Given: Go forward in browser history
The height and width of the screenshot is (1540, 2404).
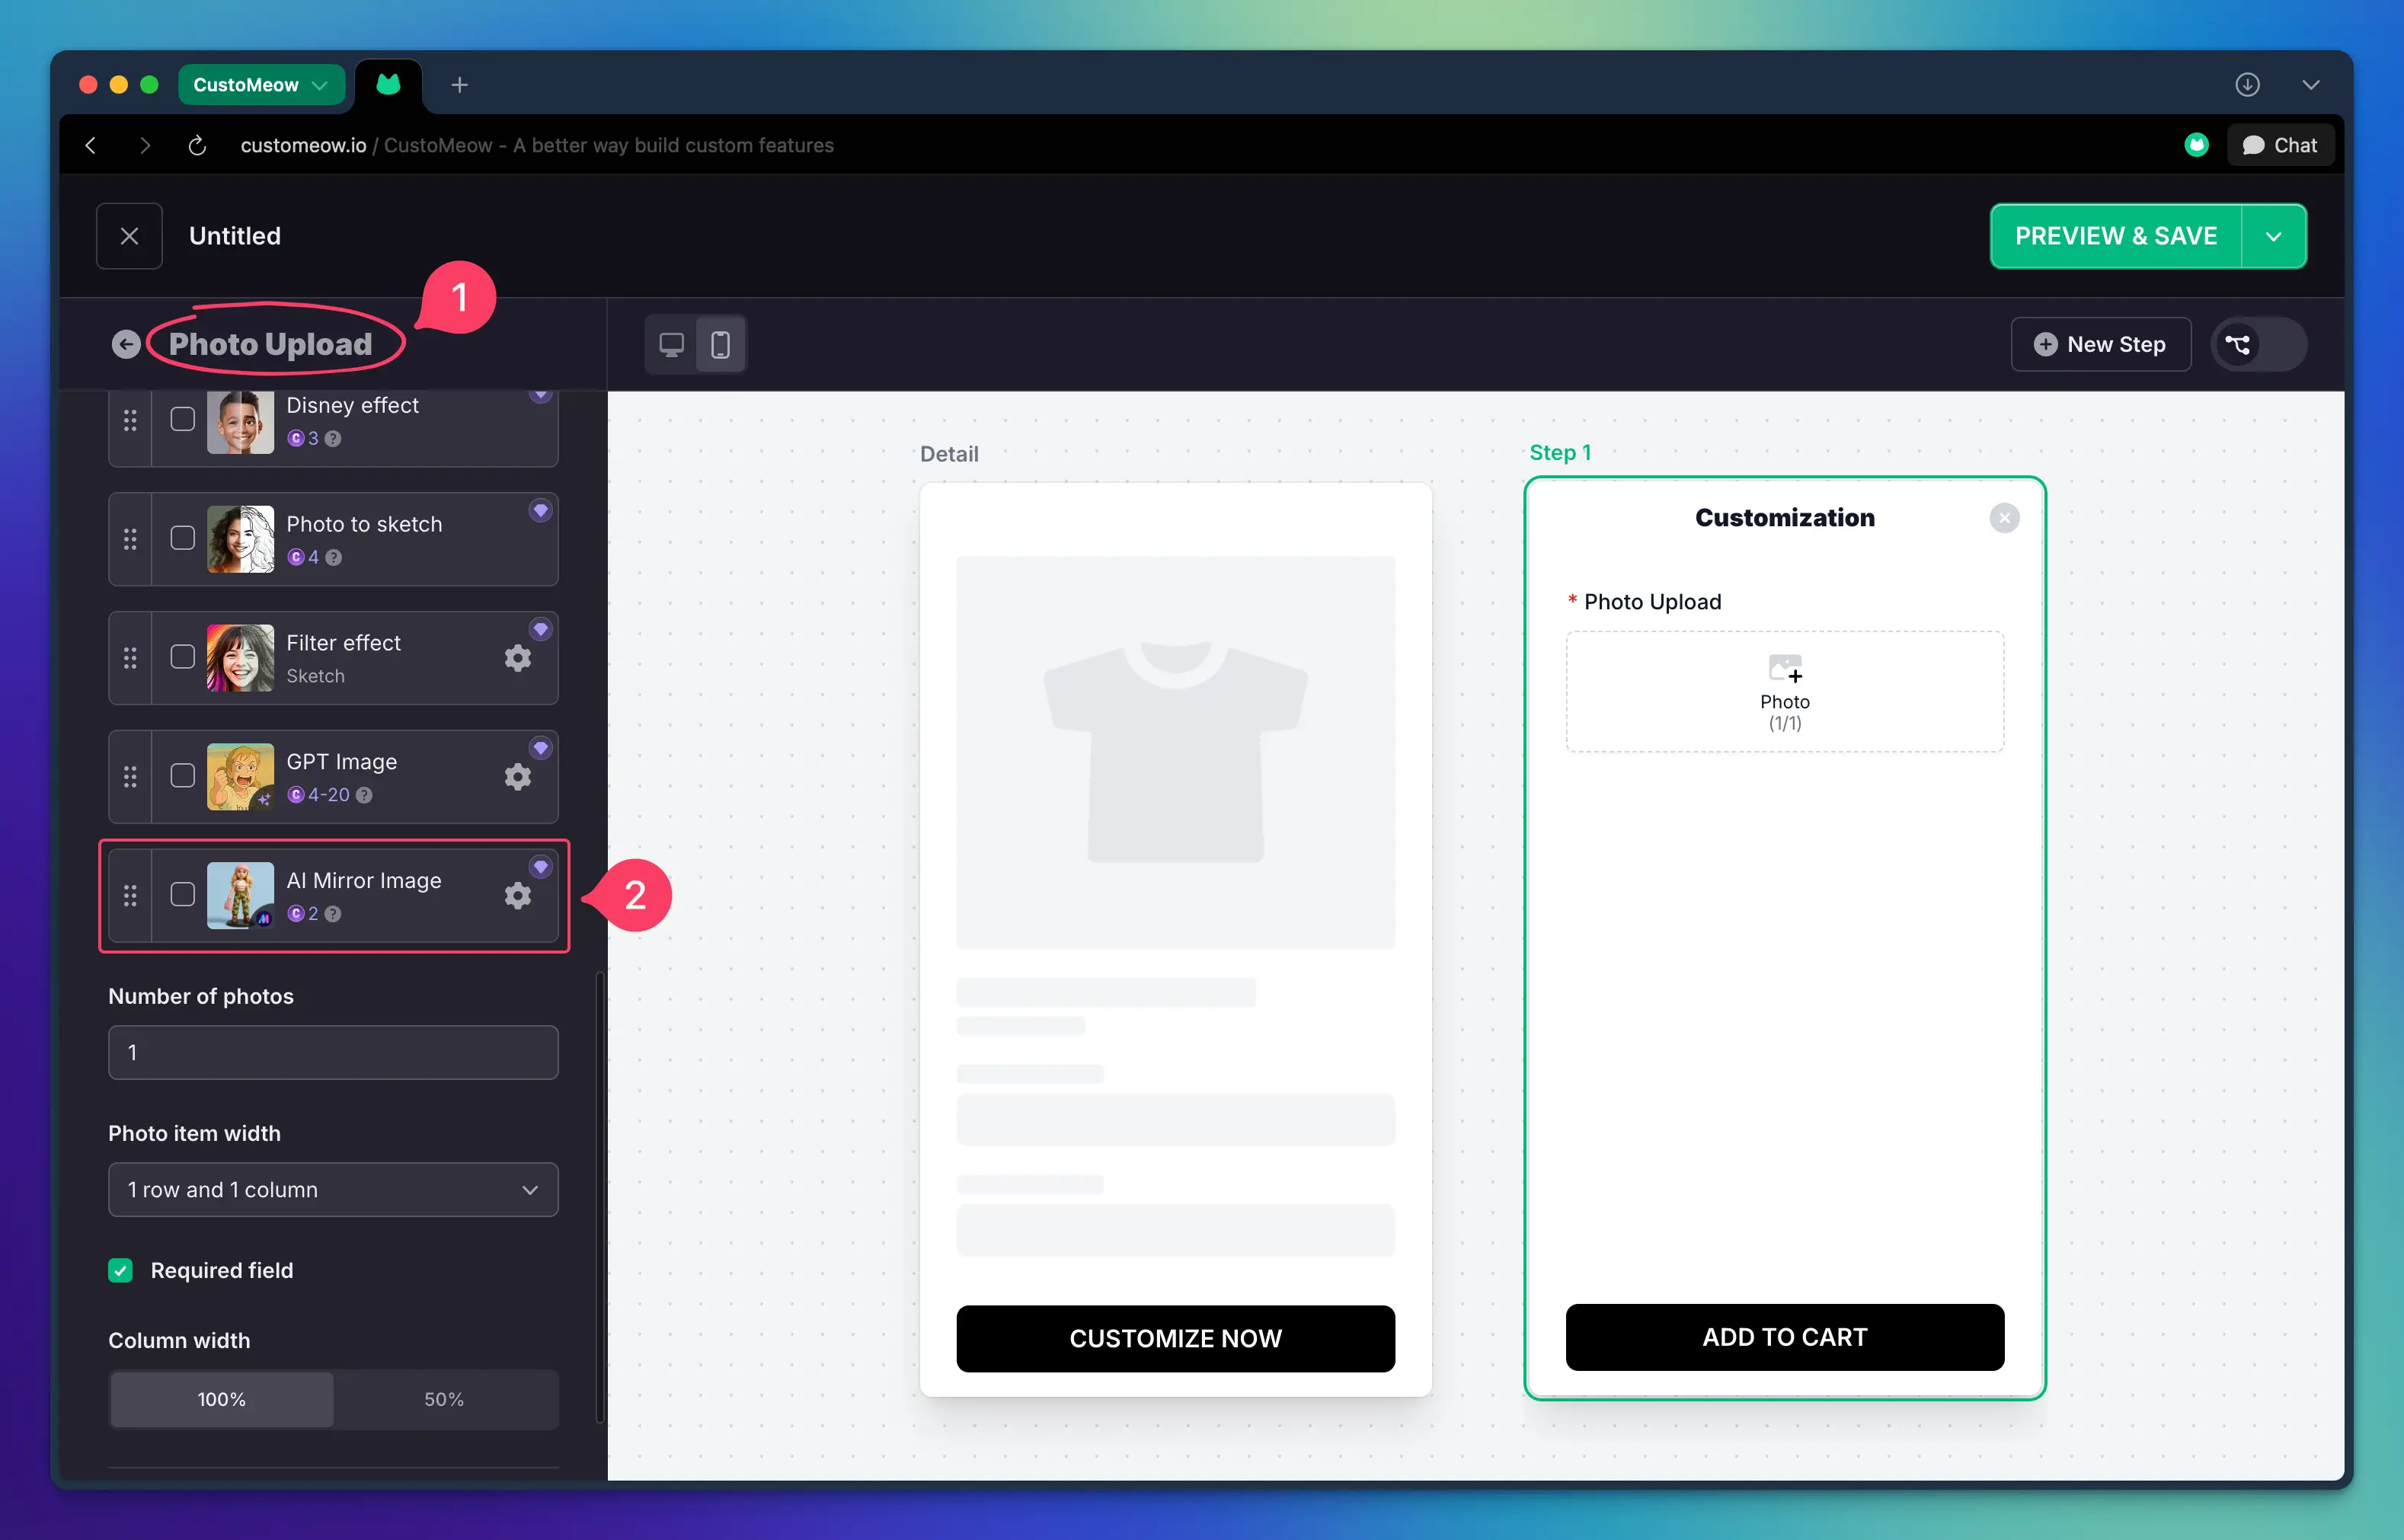Looking at the screenshot, I should pyautogui.click(x=145, y=146).
